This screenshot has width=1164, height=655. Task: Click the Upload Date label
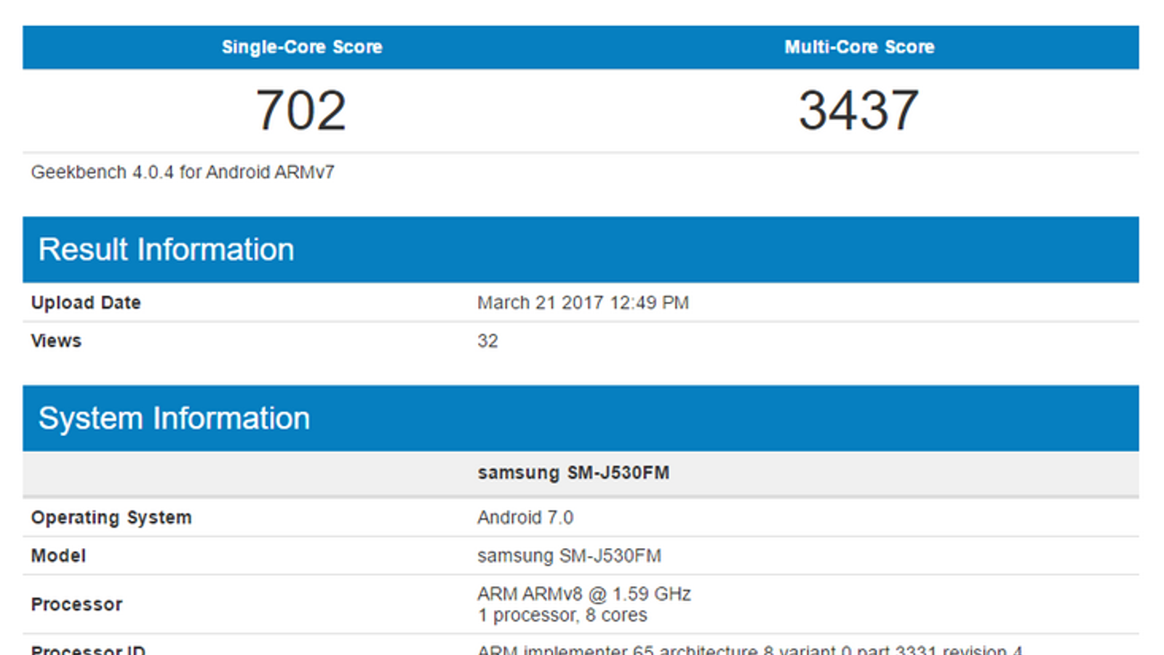(86, 303)
